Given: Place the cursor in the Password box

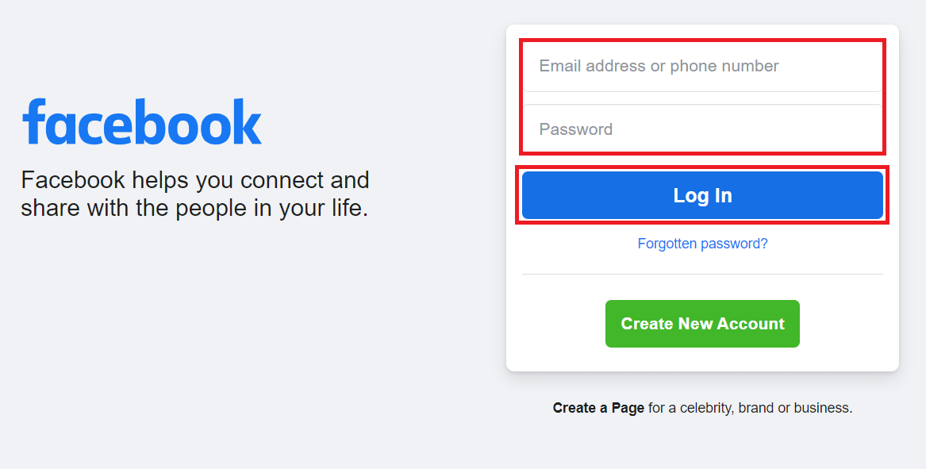Looking at the screenshot, I should click(701, 129).
